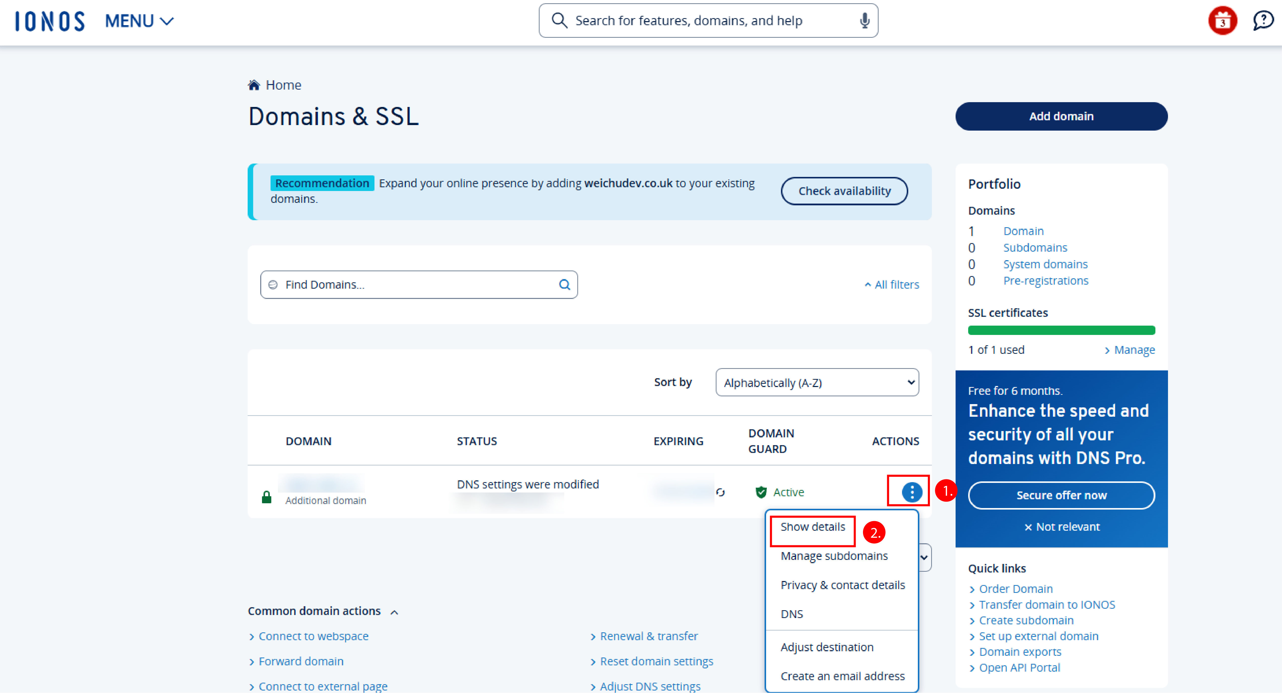Viewport: 1282px width, 693px height.
Task: Open Forward domain link
Action: [x=300, y=661]
